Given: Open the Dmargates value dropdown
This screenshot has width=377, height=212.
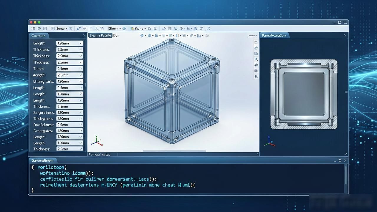Looking at the screenshot, I should tap(70, 131).
